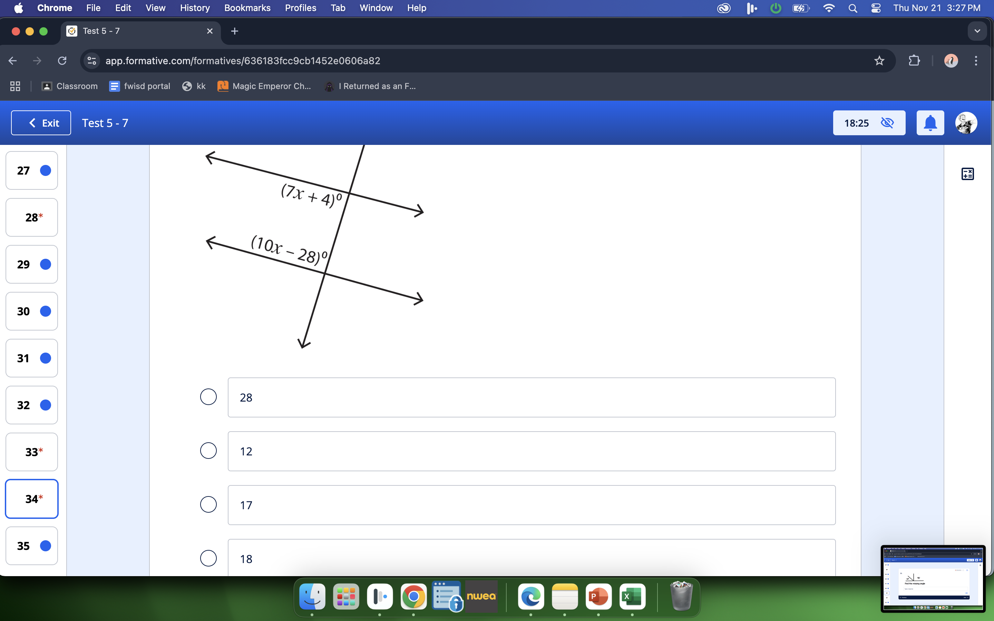
Task: Reload the page
Action: [62, 61]
